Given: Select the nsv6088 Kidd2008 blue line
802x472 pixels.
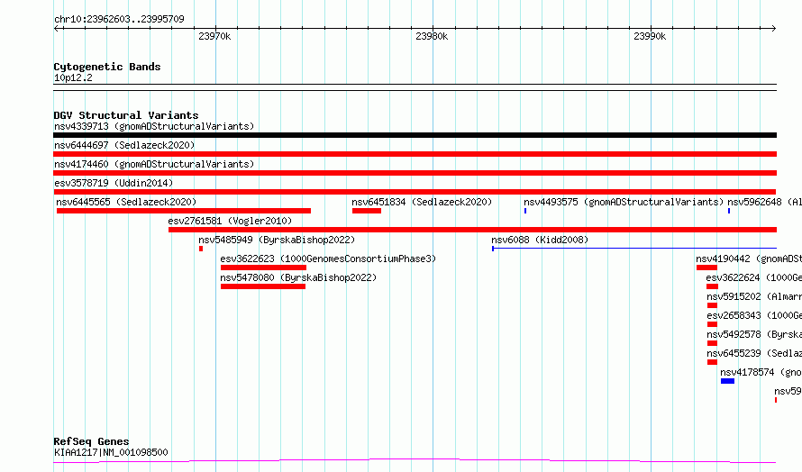Looking at the screenshot, I should (634, 249).
